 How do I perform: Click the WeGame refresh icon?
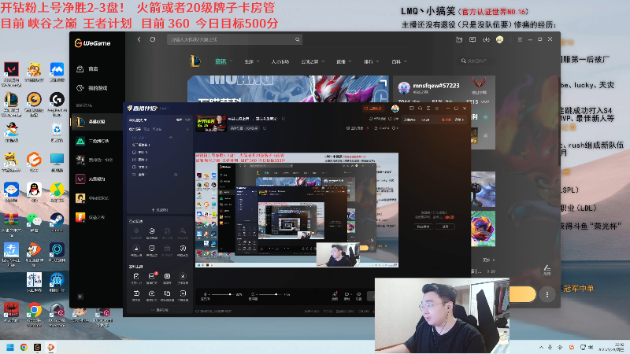[x=153, y=39]
